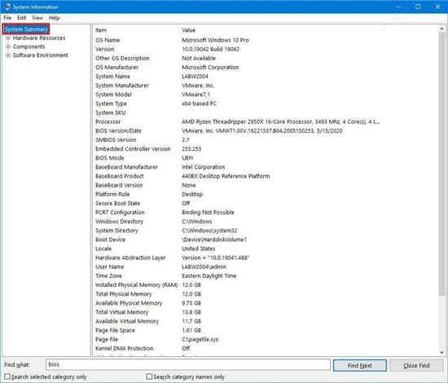Screen dimensions: 448x383
Task: Click the UEFI value
Action: click(x=187, y=158)
